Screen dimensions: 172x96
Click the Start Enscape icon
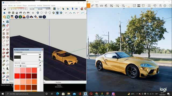tap(4, 17)
